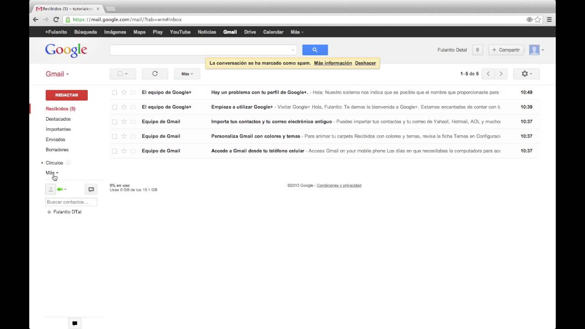Click the green video camera chat icon
The height and width of the screenshot is (329, 585).
pos(60,189)
